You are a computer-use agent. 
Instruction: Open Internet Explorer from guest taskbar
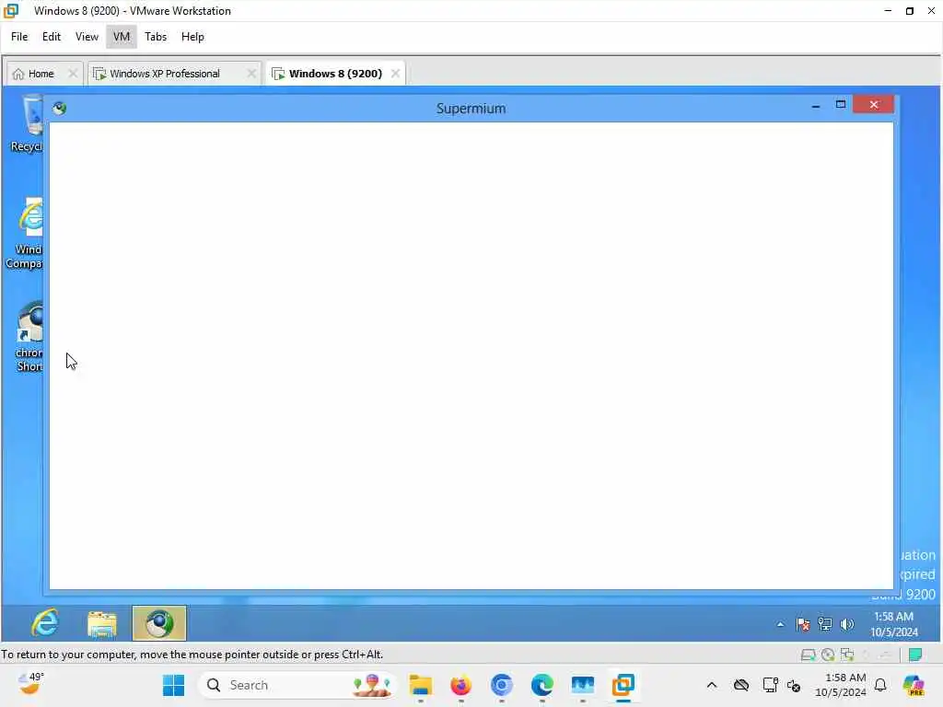pos(45,623)
